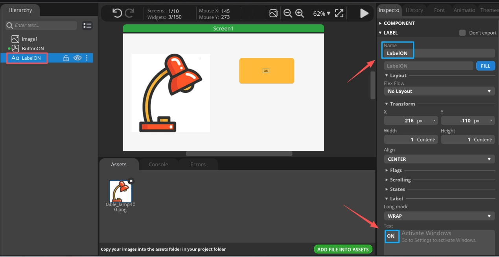The image size is (499, 257).
Task: Click the zoom in magnifier icon
Action: coord(300,13)
